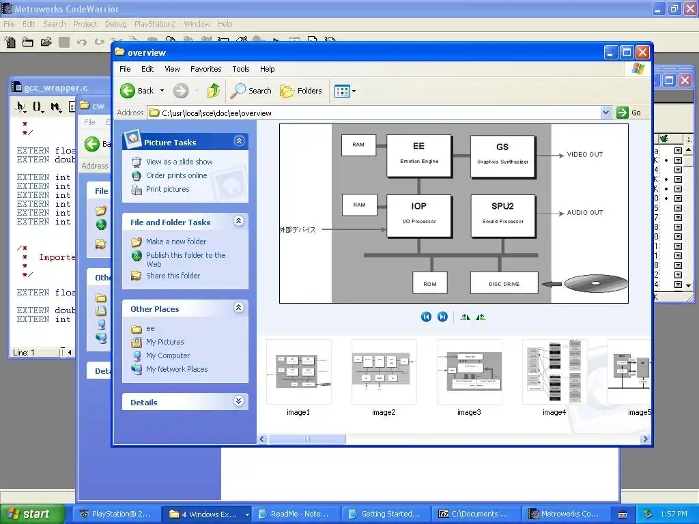This screenshot has height=524, width=699.
Task: Click the Previous Image filmstrip button
Action: coord(426,317)
